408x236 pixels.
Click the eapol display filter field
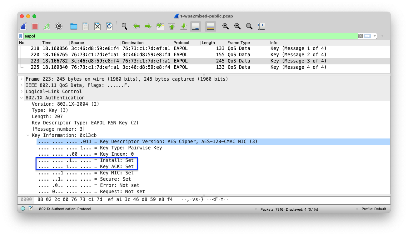coord(187,36)
